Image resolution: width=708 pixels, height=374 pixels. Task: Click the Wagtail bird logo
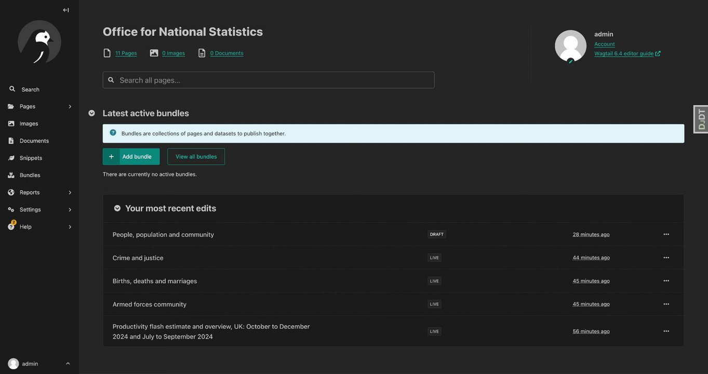[x=39, y=42]
